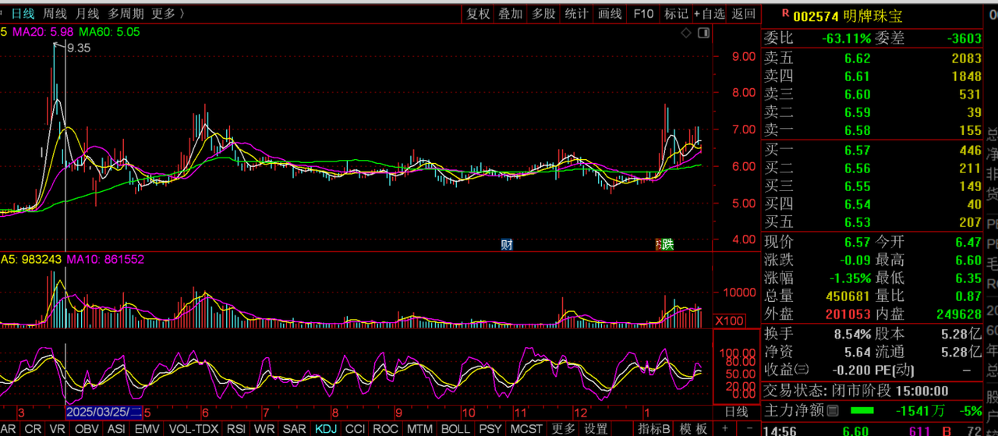This screenshot has width=998, height=436.
Task: Click the 2025/03/25 date marker
Action: (x=104, y=411)
